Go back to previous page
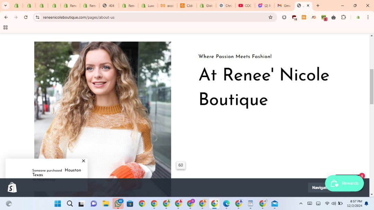 click(6, 17)
